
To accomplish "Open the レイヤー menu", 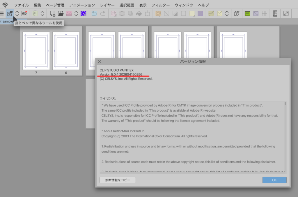I will coord(107,5).
